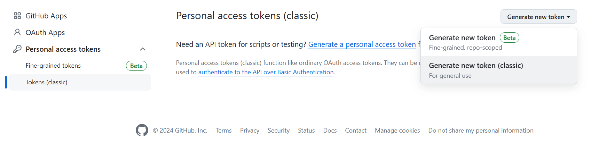599x143 pixels.
Task: Open the GitHub Apps sidebar entry
Action: [46, 16]
